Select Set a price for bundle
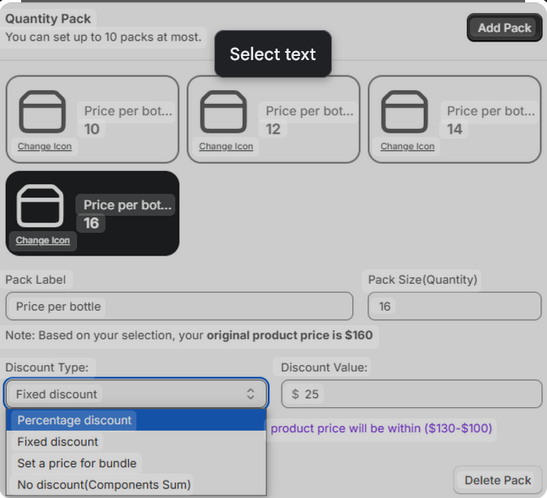547x498 pixels. pyautogui.click(x=136, y=463)
